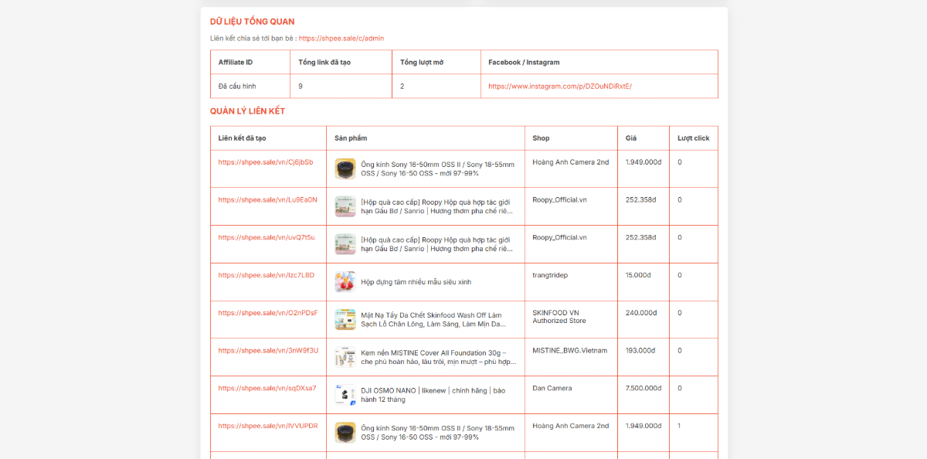Click 'Hoàng Anh Camera 2nd' in Cj6jbSb row
The width and height of the screenshot is (927, 459).
click(570, 162)
